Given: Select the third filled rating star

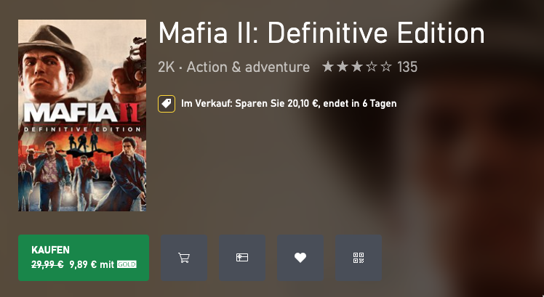Looking at the screenshot, I should (357, 67).
